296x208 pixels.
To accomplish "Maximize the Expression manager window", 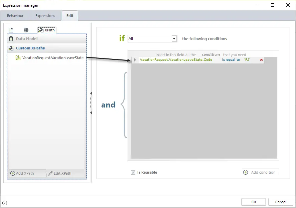I will 273,5.
